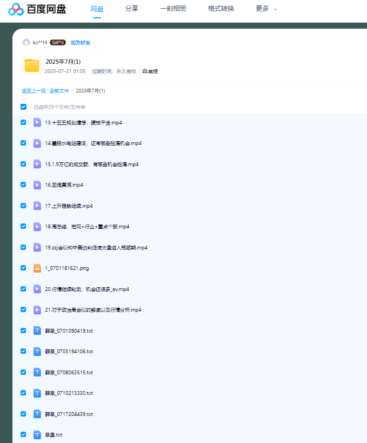Click text icon of 薛早_0710213330.txt
367x443 pixels.
[x=37, y=393]
